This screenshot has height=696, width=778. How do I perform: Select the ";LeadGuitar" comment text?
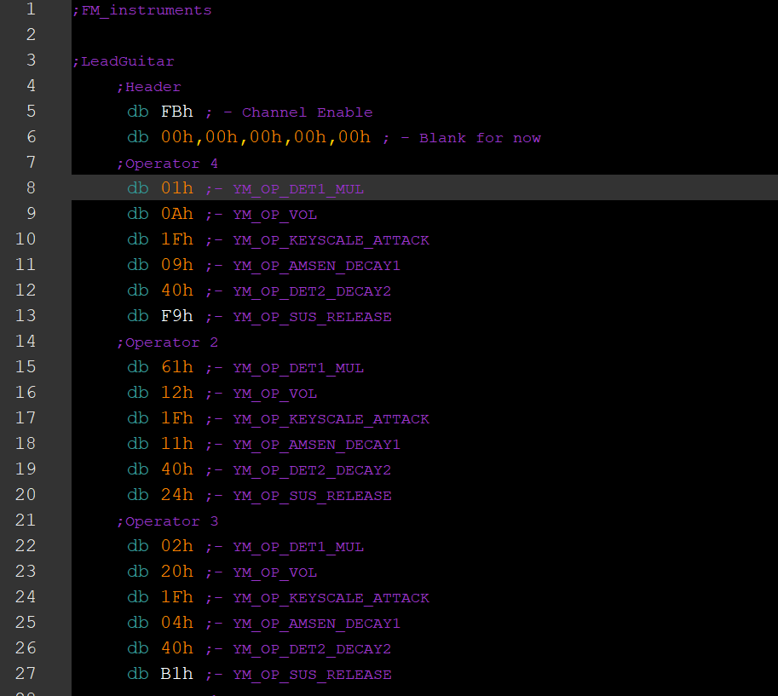(123, 61)
